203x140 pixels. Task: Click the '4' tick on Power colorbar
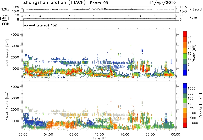point(189,70)
